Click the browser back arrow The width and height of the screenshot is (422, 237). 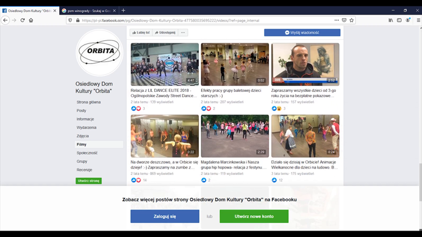pyautogui.click(x=5, y=20)
